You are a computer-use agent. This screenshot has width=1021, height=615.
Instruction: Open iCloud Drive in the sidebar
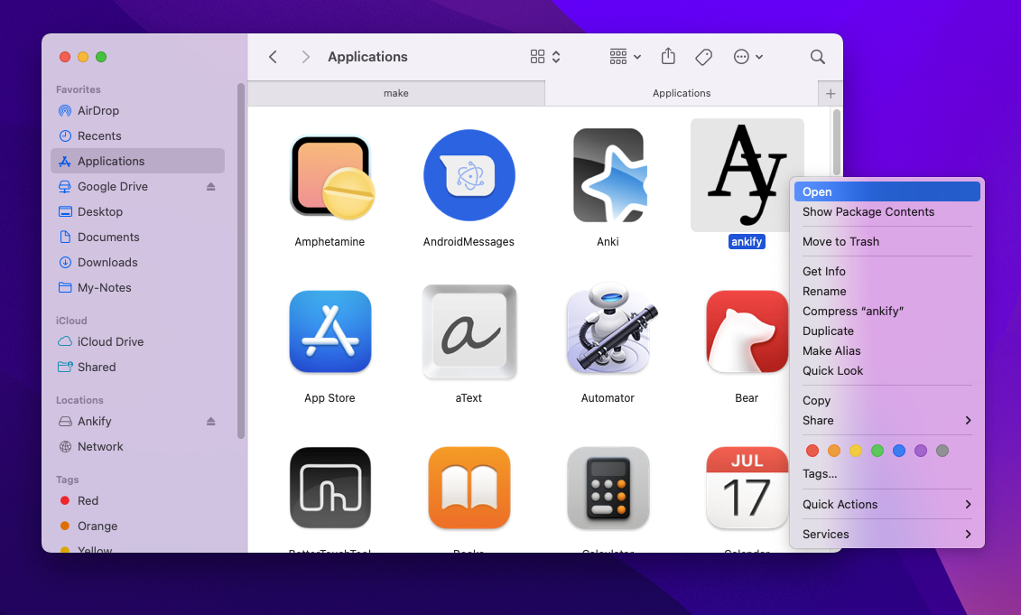[137, 342]
